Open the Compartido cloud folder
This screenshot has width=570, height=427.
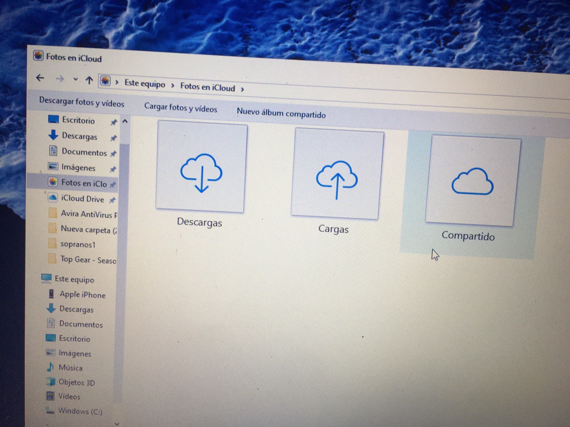click(472, 181)
